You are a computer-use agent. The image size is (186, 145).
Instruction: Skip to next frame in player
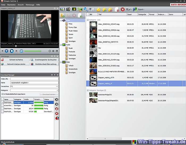tap(16, 51)
